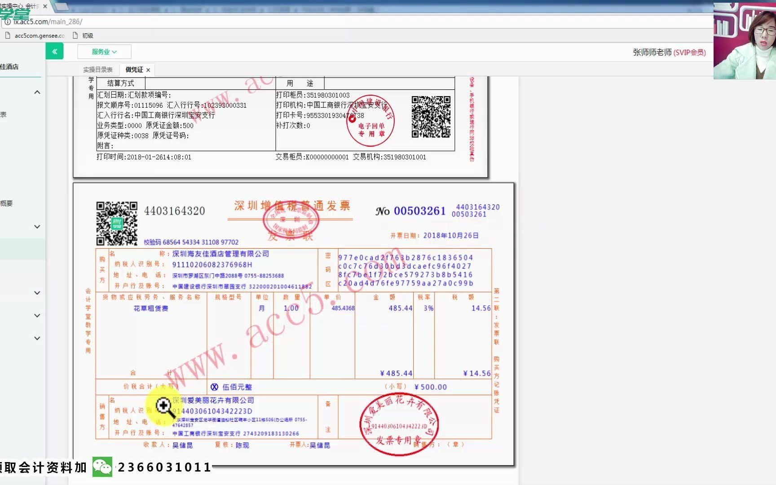
Task: Open the 初级 bookmark
Action: point(83,35)
